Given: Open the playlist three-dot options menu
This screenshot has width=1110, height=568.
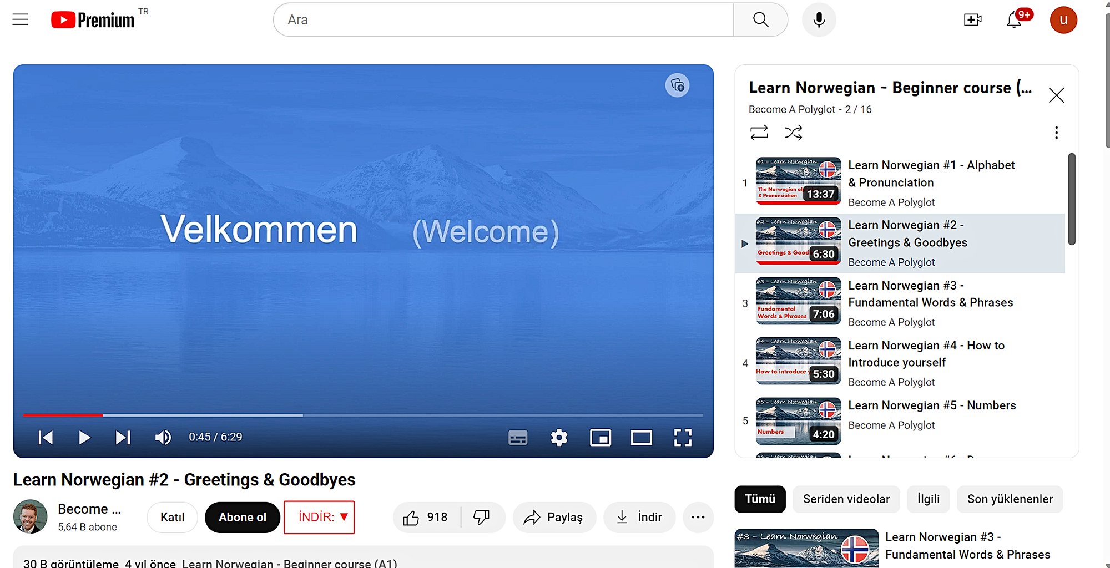Looking at the screenshot, I should coord(1056,133).
